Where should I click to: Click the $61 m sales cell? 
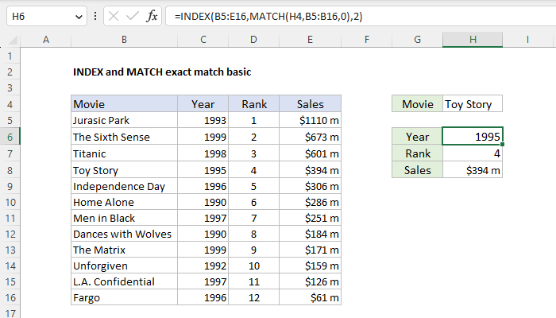[311, 298]
